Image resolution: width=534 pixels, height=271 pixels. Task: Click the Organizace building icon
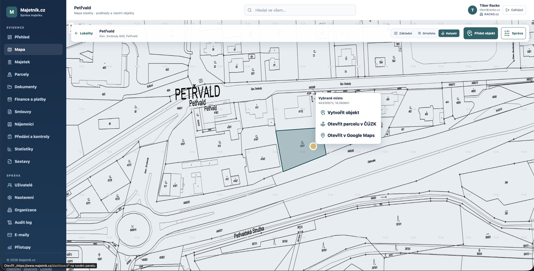(10, 210)
